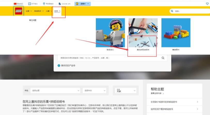The height and width of the screenshot is (115, 210).
Task: Click the 在网上查找您的乐高拼砌说明书 heading
Action: [44, 102]
